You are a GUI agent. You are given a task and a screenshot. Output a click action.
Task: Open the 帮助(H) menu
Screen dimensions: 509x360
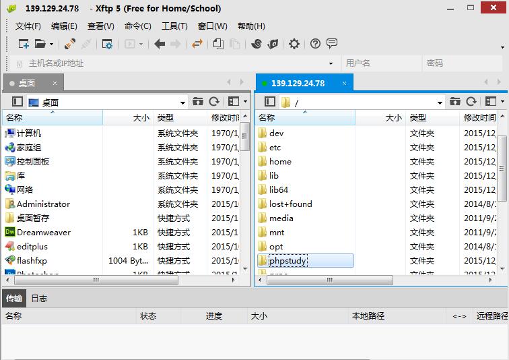click(x=251, y=26)
